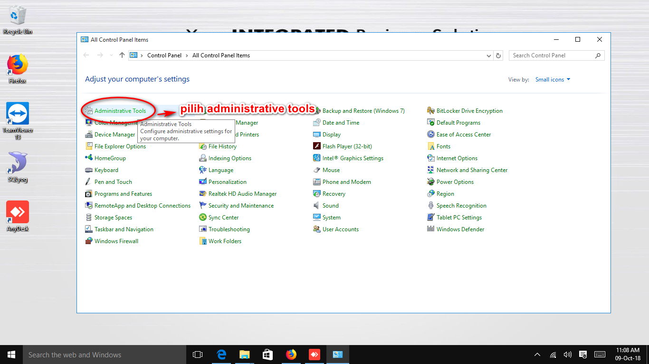Show hidden system tray icons

click(537, 355)
